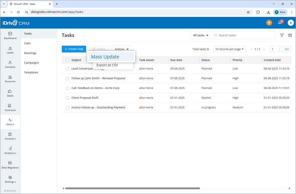Click the Create Task button

coord(74,49)
